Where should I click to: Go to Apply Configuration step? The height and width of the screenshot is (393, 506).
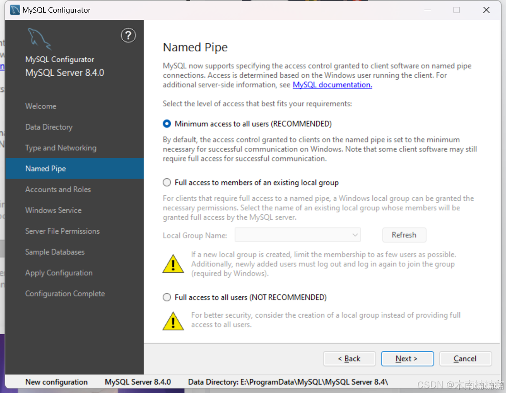(x=74, y=273)
